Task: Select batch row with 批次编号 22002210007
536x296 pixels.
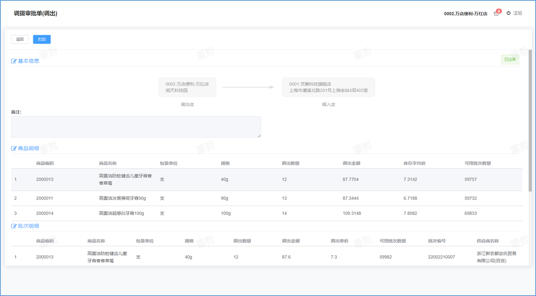Action: [x=266, y=257]
